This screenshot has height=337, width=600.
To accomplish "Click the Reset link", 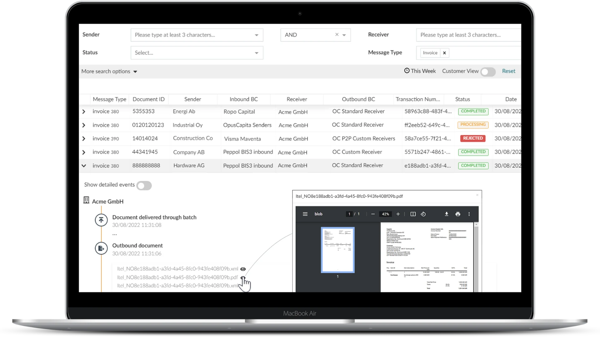I will pos(508,71).
